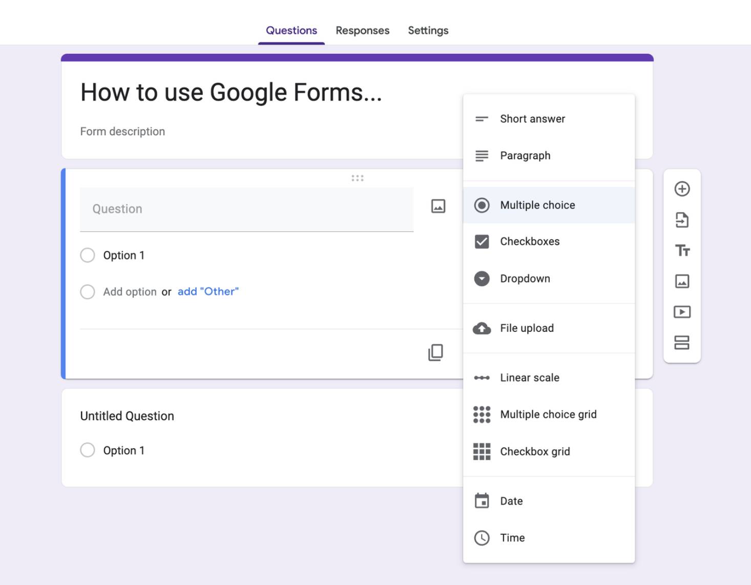Select Option 1 under Untitled Question
The width and height of the screenshot is (751, 585).
click(88, 450)
